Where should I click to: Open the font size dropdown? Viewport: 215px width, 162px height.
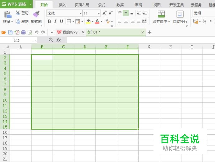pos(99,13)
